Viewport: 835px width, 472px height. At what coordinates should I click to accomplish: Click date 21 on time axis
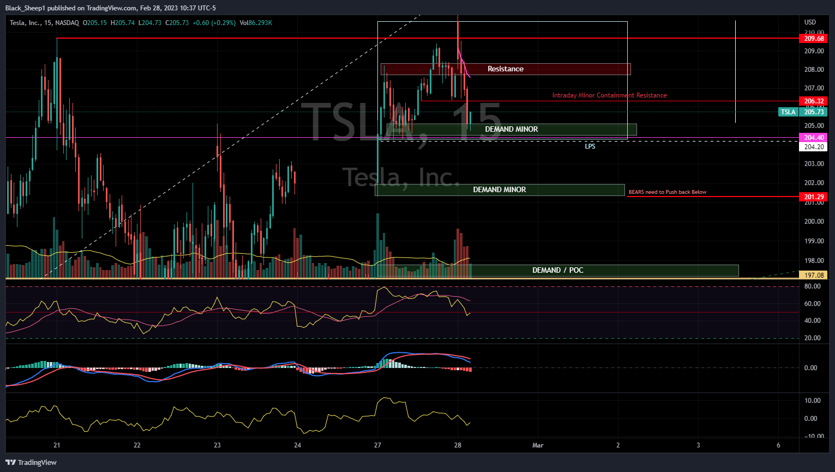(57, 445)
